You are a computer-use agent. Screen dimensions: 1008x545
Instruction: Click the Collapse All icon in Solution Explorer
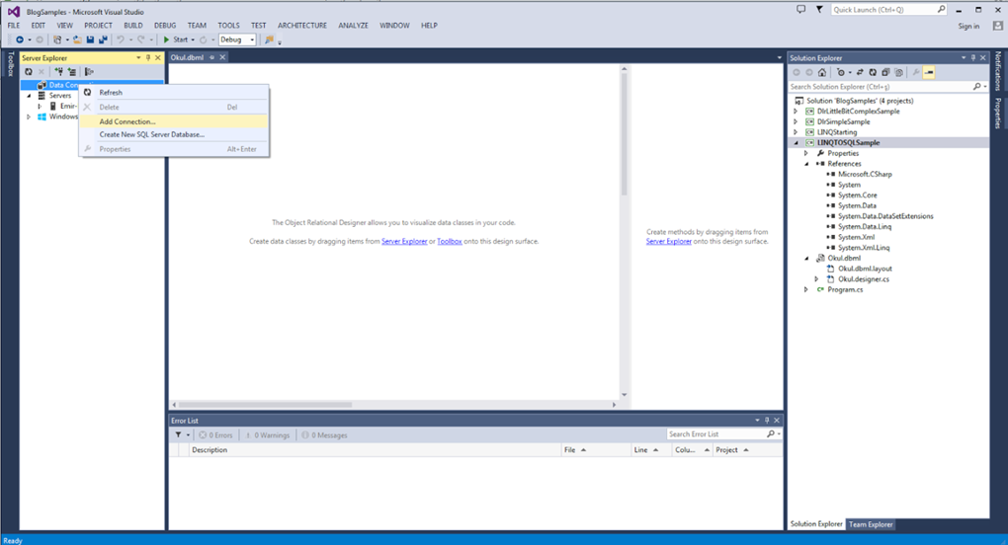(x=885, y=72)
